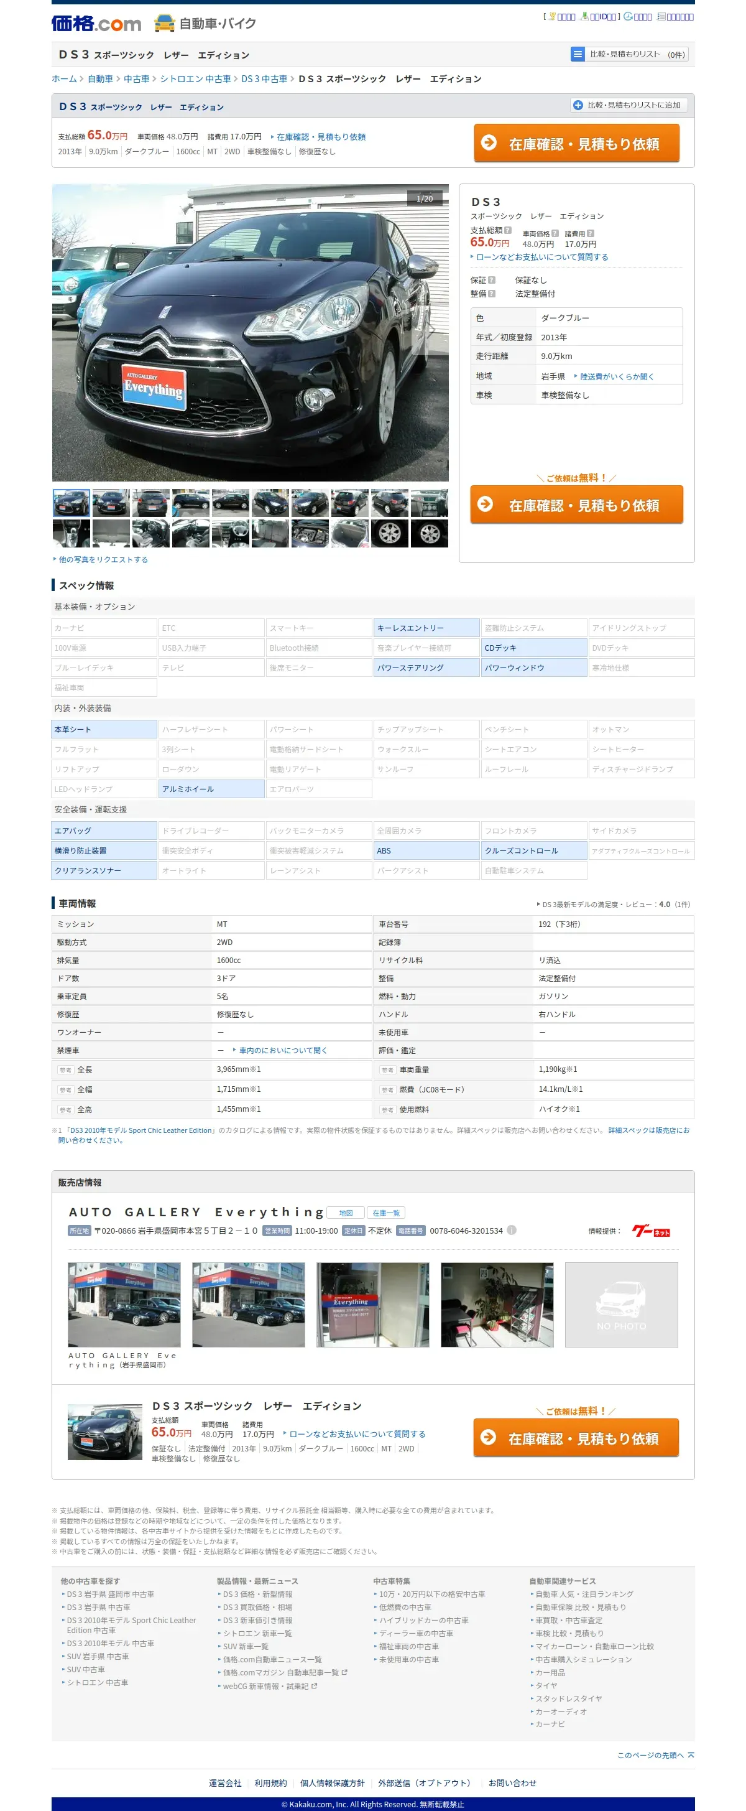The height and width of the screenshot is (1811, 746).
Task: Click 利用規約 in bottom footer
Action: tap(270, 1783)
